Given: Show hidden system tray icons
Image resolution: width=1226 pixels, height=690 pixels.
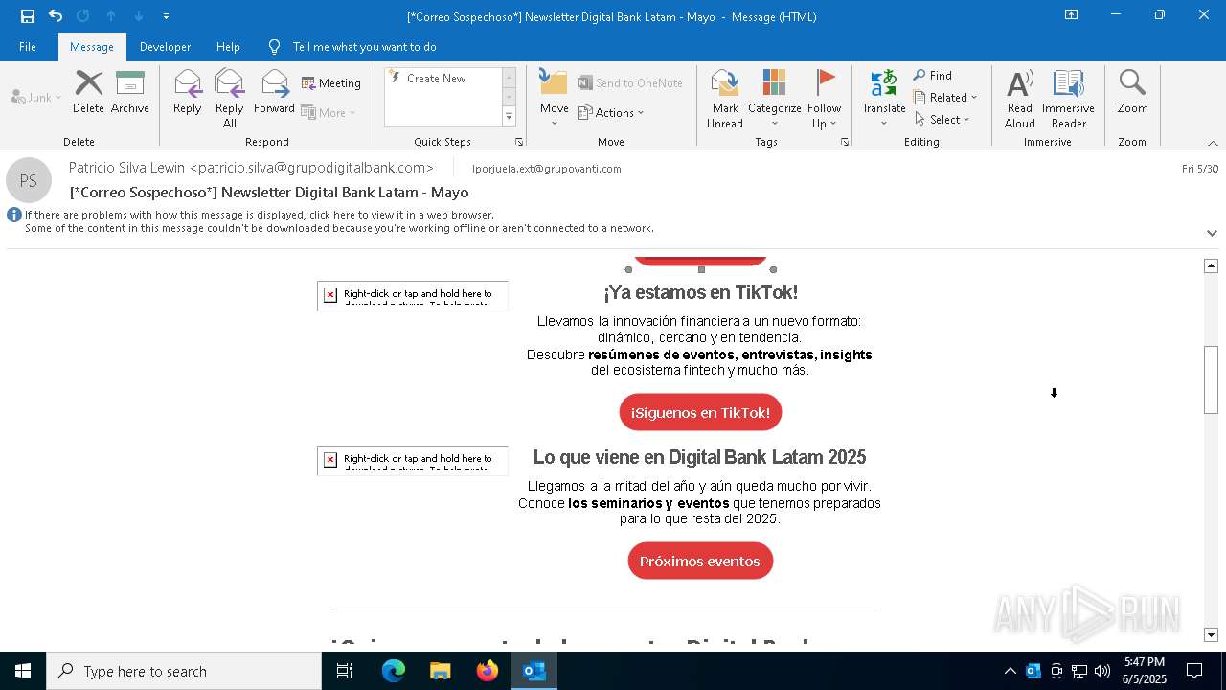Looking at the screenshot, I should point(1010,671).
